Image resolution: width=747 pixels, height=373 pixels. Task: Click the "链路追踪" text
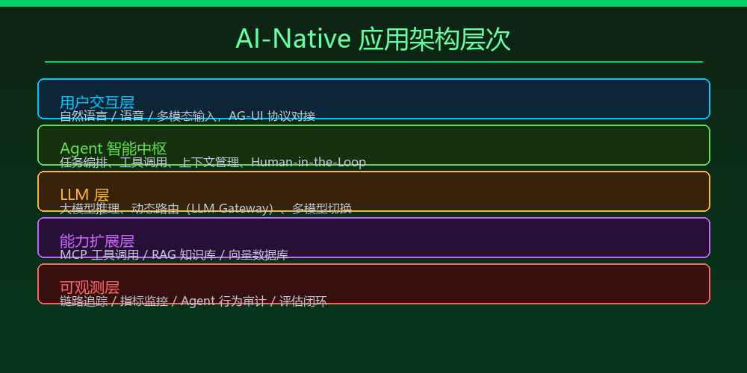point(84,301)
